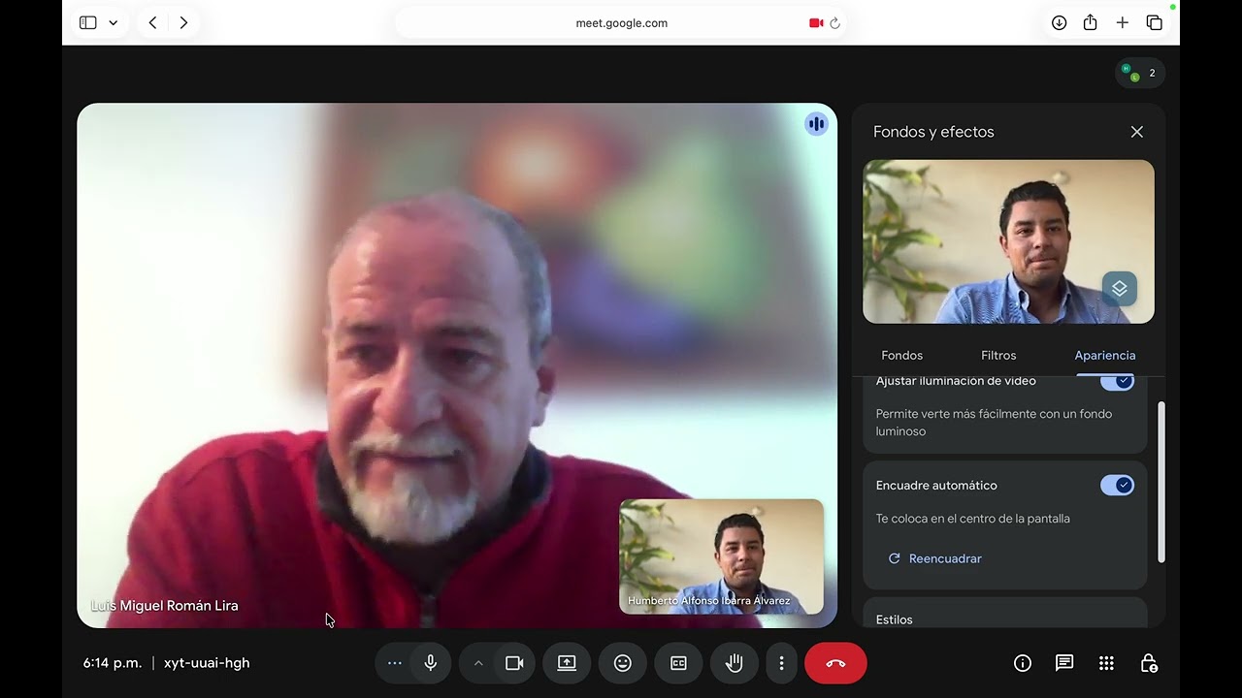
Task: Open the chat panel
Action: (x=1064, y=663)
